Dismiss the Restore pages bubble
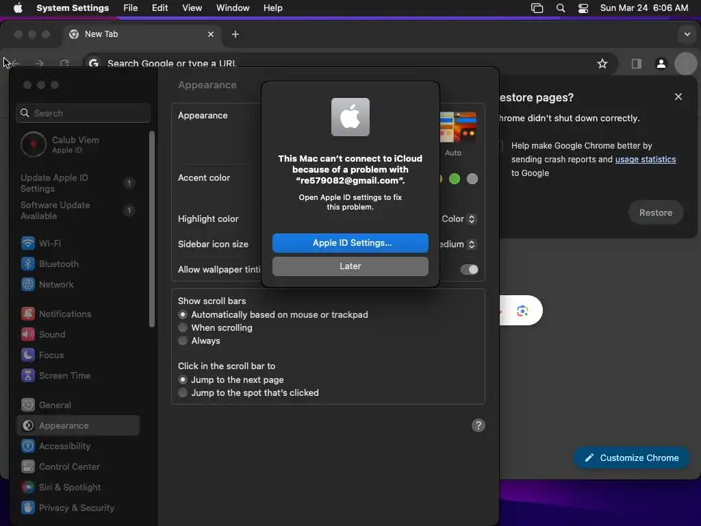701x526 pixels. pyautogui.click(x=678, y=97)
